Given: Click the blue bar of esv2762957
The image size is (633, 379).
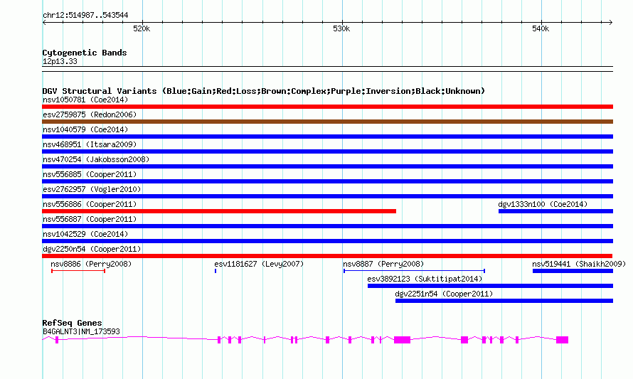Looking at the screenshot, I should (x=327, y=196).
